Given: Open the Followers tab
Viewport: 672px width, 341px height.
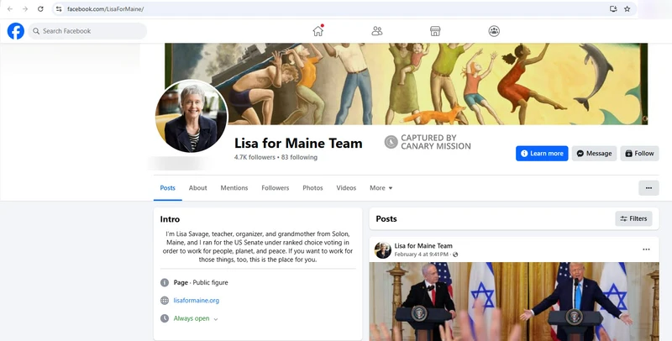Looking at the screenshot, I should pyautogui.click(x=276, y=187).
